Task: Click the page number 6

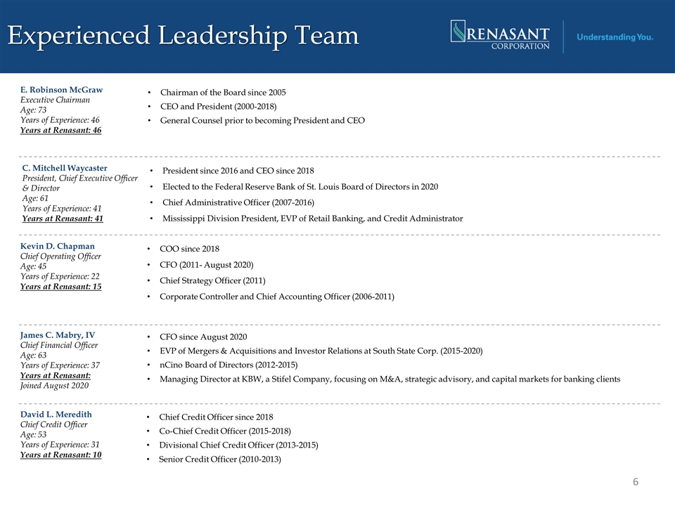Action: (636, 481)
